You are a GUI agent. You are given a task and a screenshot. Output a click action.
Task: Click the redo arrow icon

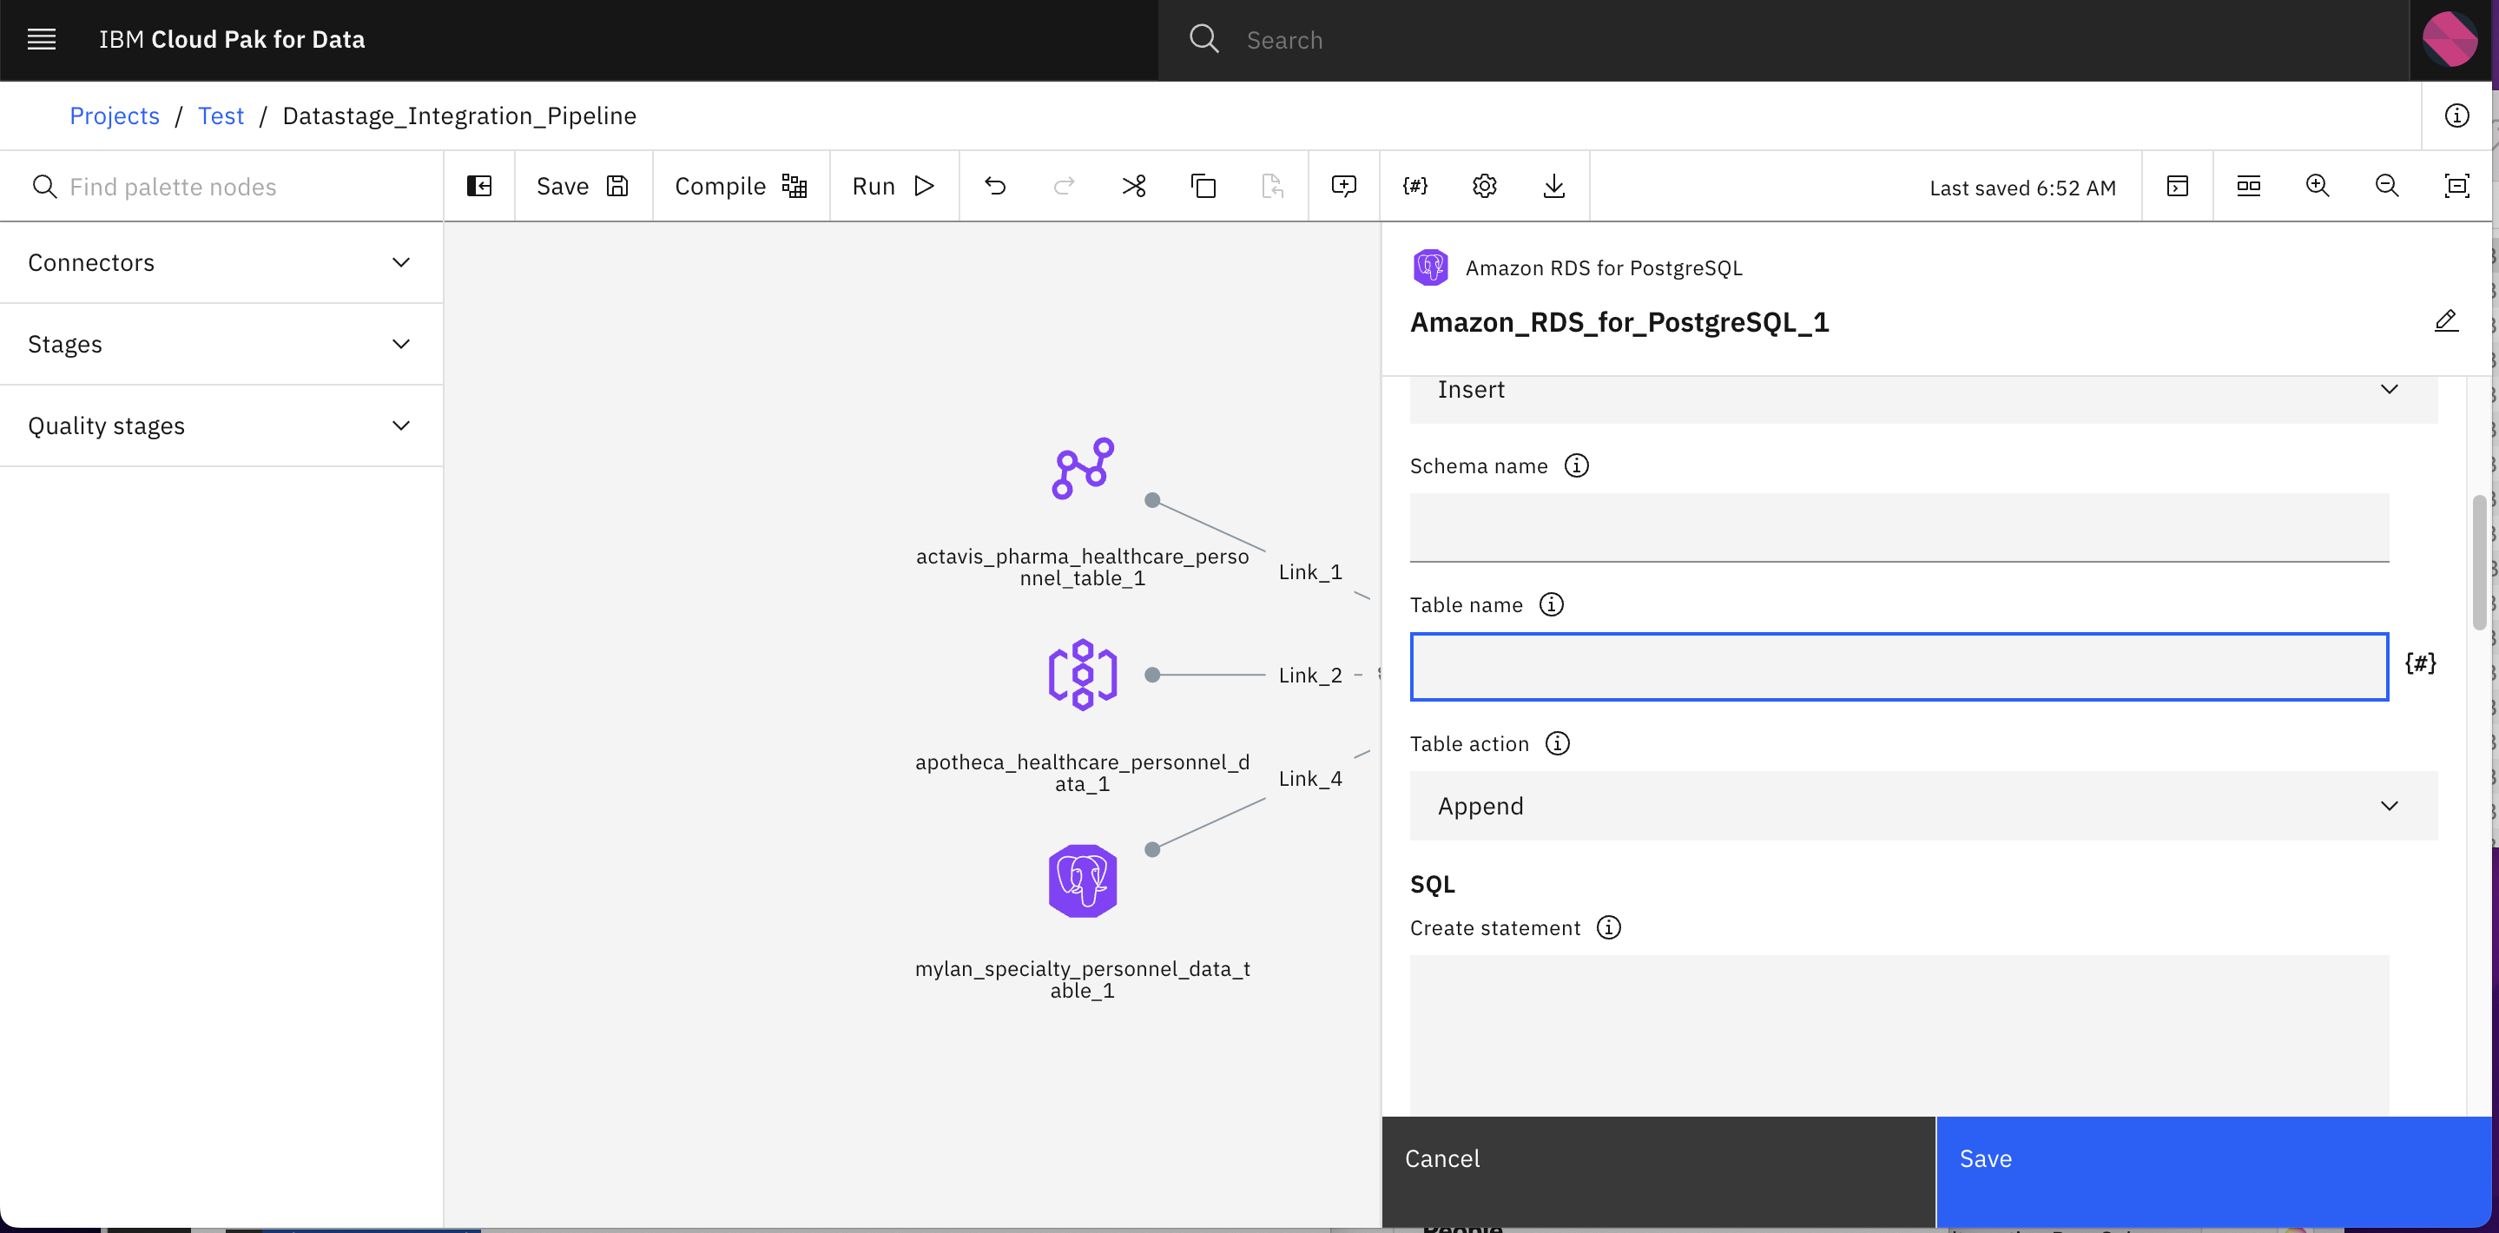(x=1065, y=187)
